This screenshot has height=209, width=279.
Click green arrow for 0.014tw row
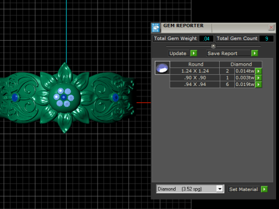click(259, 71)
